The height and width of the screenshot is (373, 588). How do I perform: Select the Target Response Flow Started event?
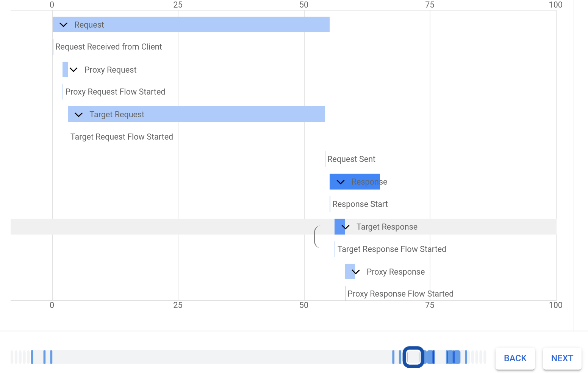click(x=392, y=249)
